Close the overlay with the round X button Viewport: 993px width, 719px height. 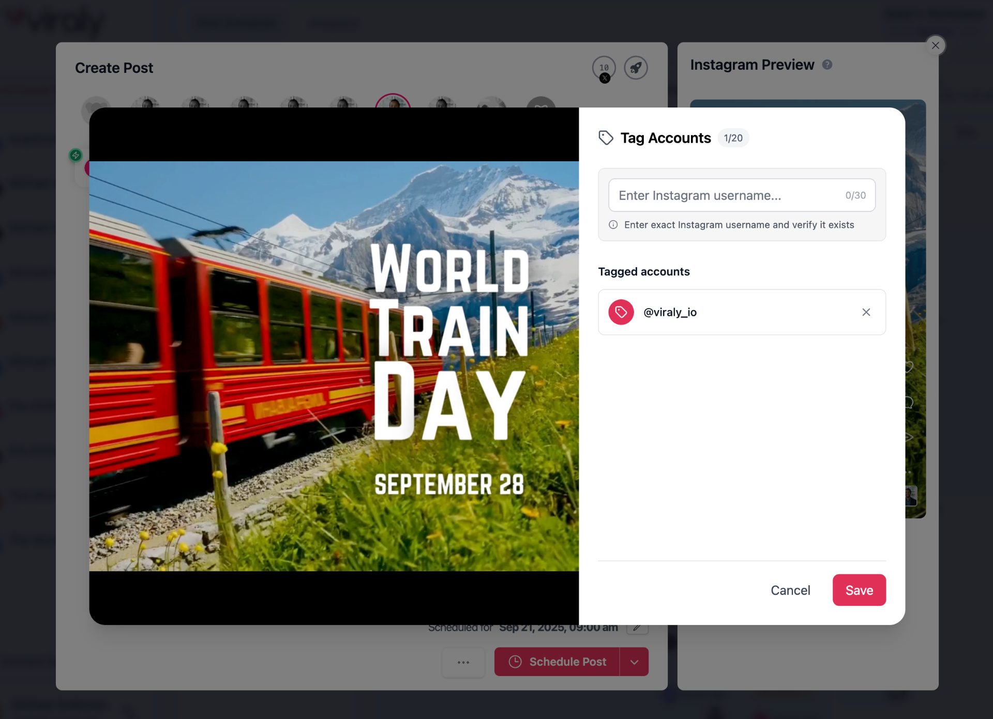coord(936,45)
